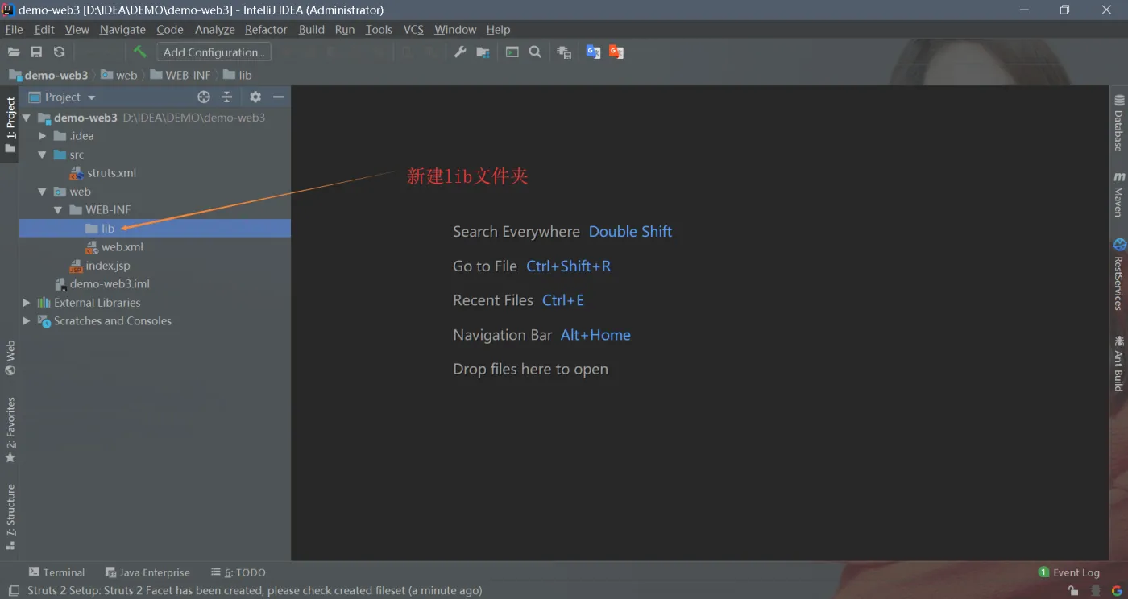Open the Ant Build tool window

point(1119,363)
